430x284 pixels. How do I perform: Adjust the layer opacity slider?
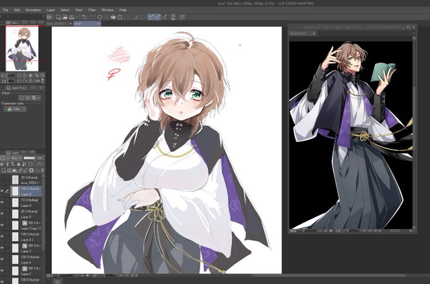point(29,158)
